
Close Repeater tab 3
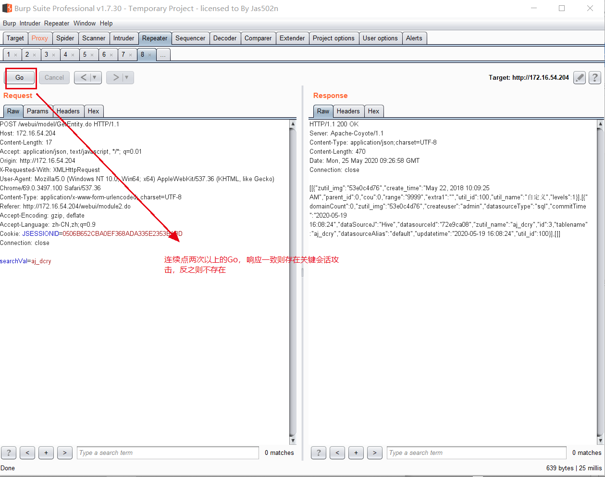54,55
